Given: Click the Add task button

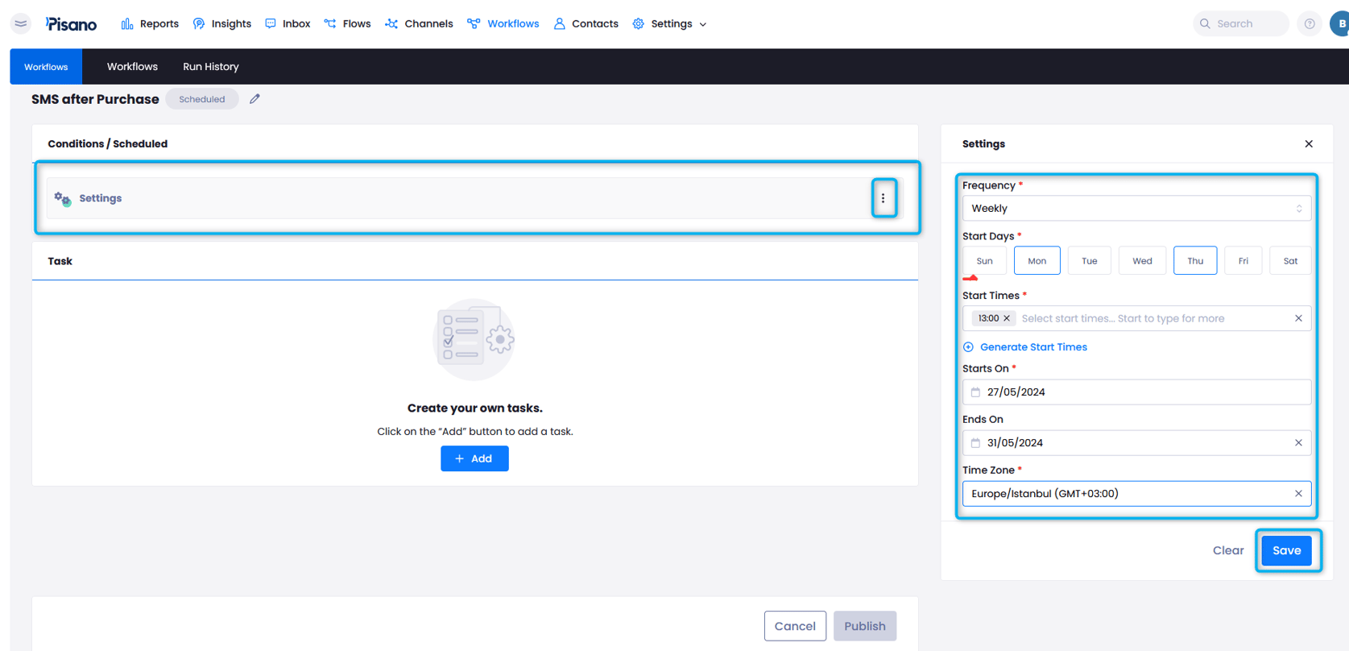Looking at the screenshot, I should (x=474, y=458).
